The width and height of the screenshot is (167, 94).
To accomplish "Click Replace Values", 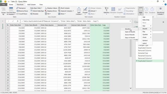I will [51, 8].
